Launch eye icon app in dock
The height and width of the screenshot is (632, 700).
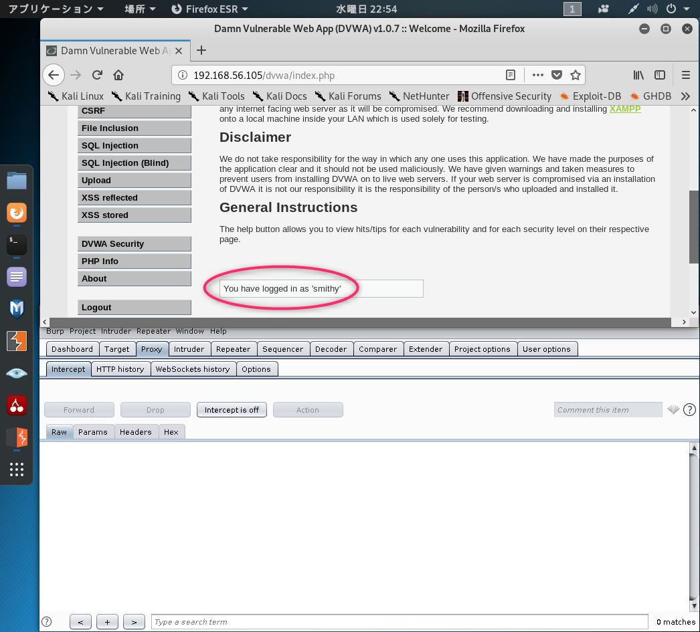tap(17, 373)
